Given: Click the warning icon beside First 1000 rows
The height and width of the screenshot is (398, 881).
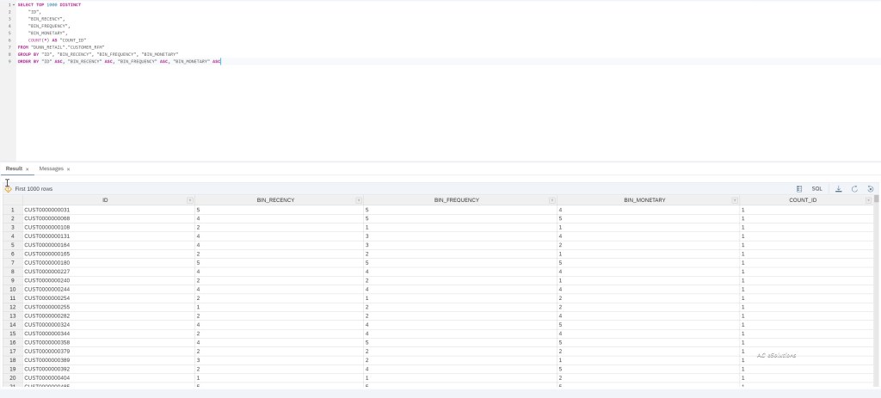Looking at the screenshot, I should 8,188.
